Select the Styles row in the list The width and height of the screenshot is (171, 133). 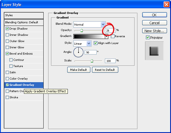click(24, 15)
